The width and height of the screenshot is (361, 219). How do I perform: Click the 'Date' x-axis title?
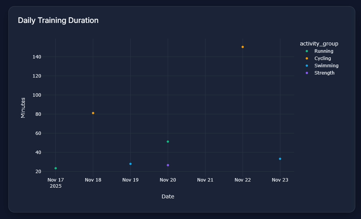168,197
